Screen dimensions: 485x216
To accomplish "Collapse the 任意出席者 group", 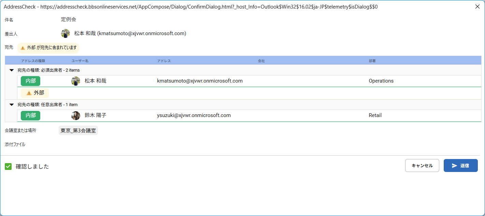I will 12,105.
